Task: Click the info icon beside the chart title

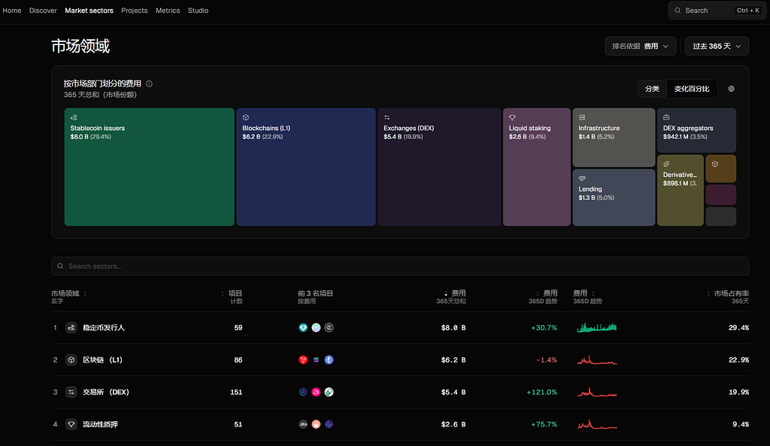Action: (149, 84)
